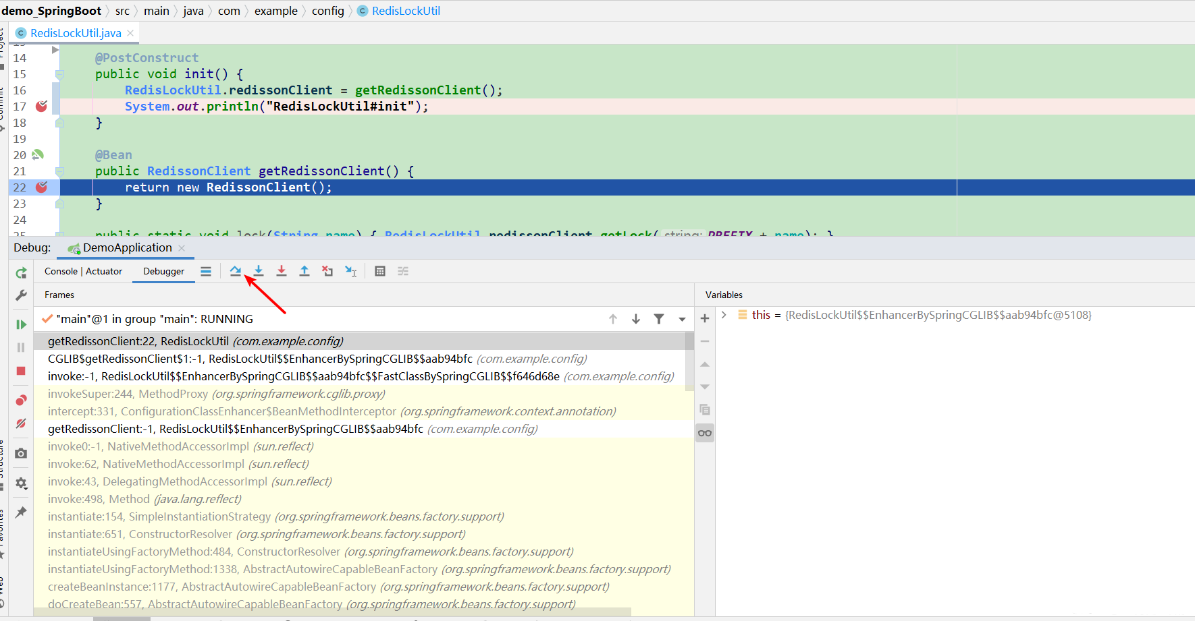Select the DemoApplication debug session tab
Viewport: 1195px width, 621px height.
point(127,247)
